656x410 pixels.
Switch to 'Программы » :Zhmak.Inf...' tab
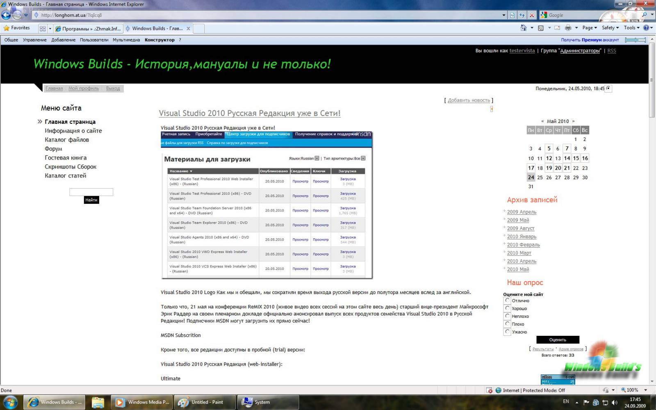click(88, 29)
